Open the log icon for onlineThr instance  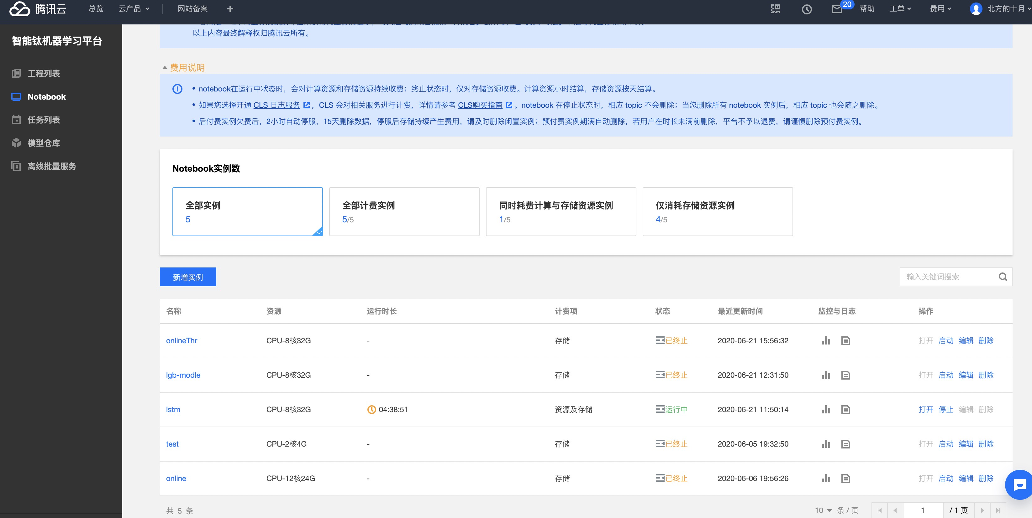tap(846, 341)
